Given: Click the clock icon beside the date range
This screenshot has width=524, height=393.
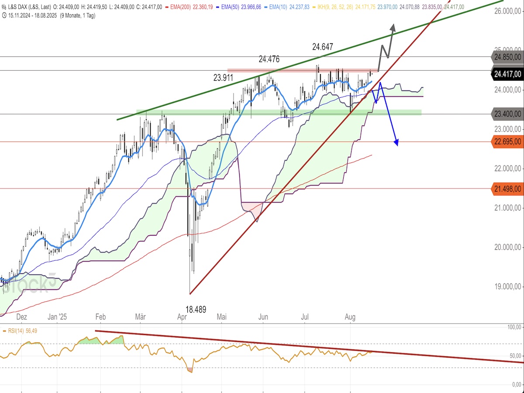Looking at the screenshot, I should pos(4,15).
